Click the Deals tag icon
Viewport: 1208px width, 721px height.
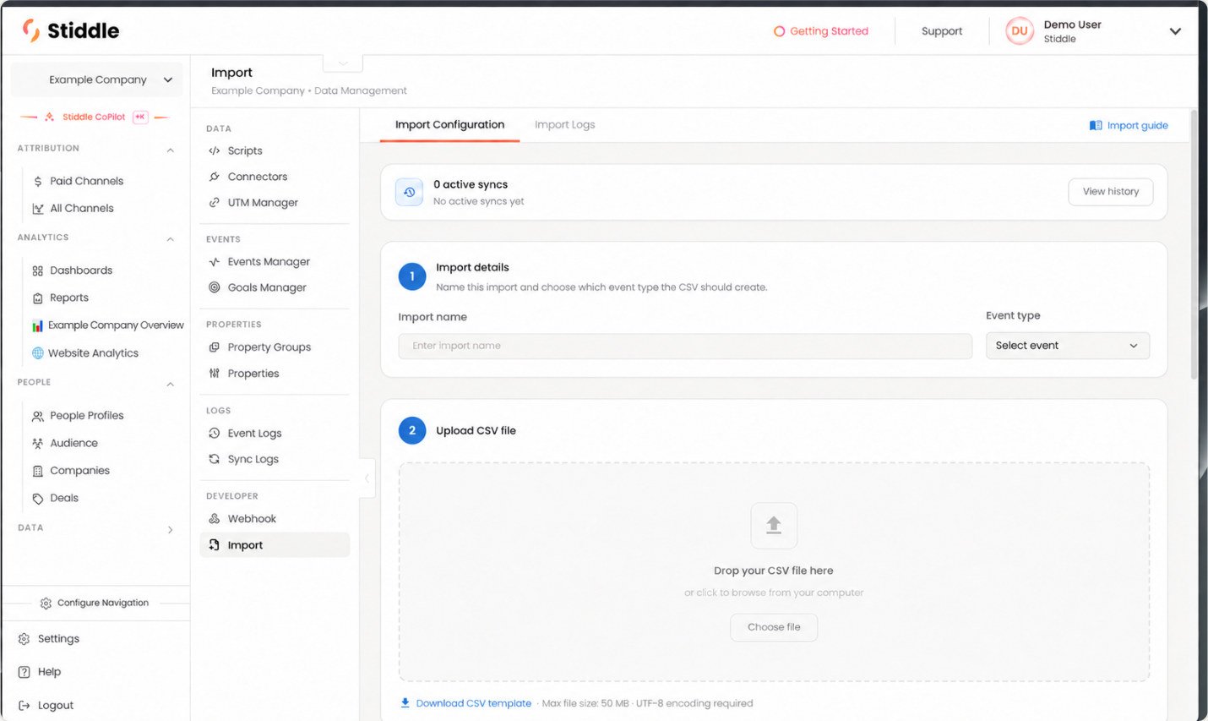pyautogui.click(x=38, y=499)
